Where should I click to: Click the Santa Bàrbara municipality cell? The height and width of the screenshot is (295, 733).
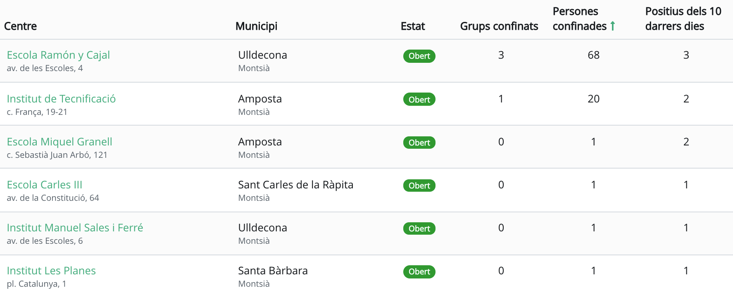tap(273, 271)
